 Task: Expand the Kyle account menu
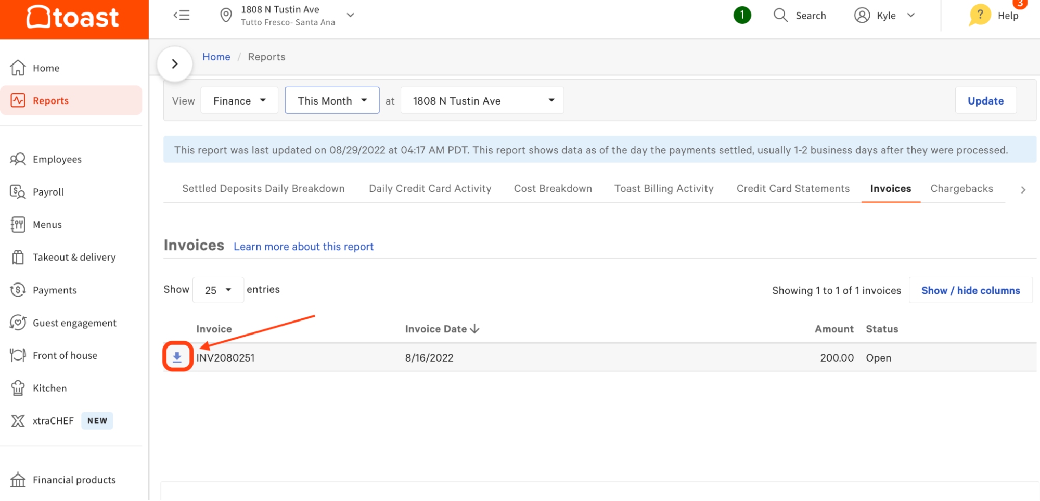(x=884, y=15)
